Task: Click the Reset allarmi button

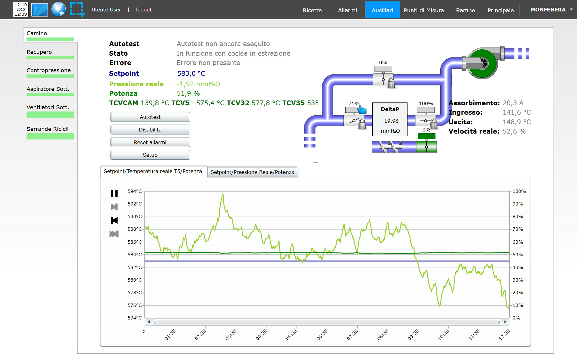Action: pos(150,142)
